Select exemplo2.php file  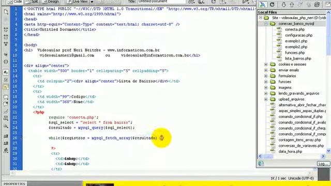(296, 47)
